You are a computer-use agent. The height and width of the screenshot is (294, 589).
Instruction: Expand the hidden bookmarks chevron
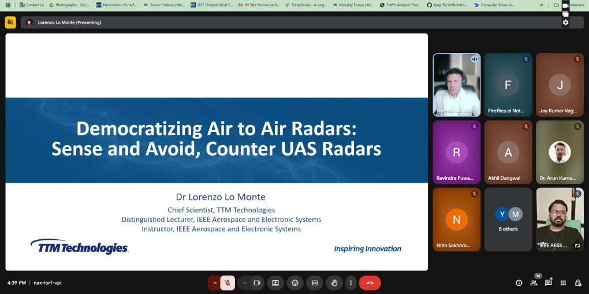541,5
